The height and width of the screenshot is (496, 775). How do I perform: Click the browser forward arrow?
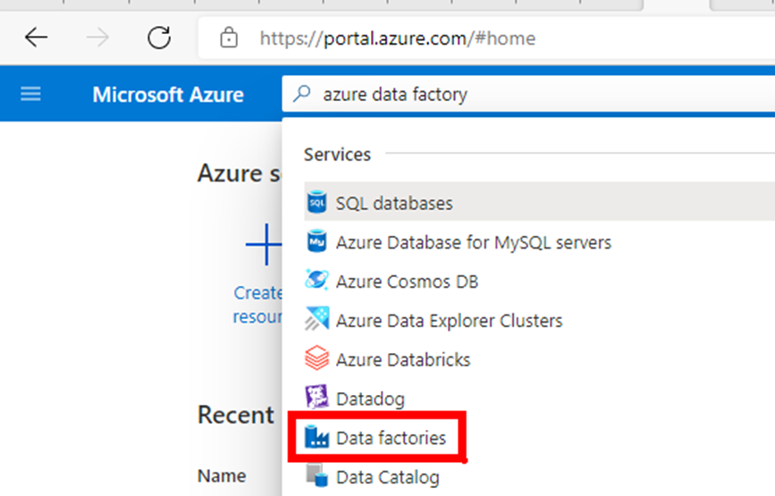pyautogui.click(x=97, y=38)
